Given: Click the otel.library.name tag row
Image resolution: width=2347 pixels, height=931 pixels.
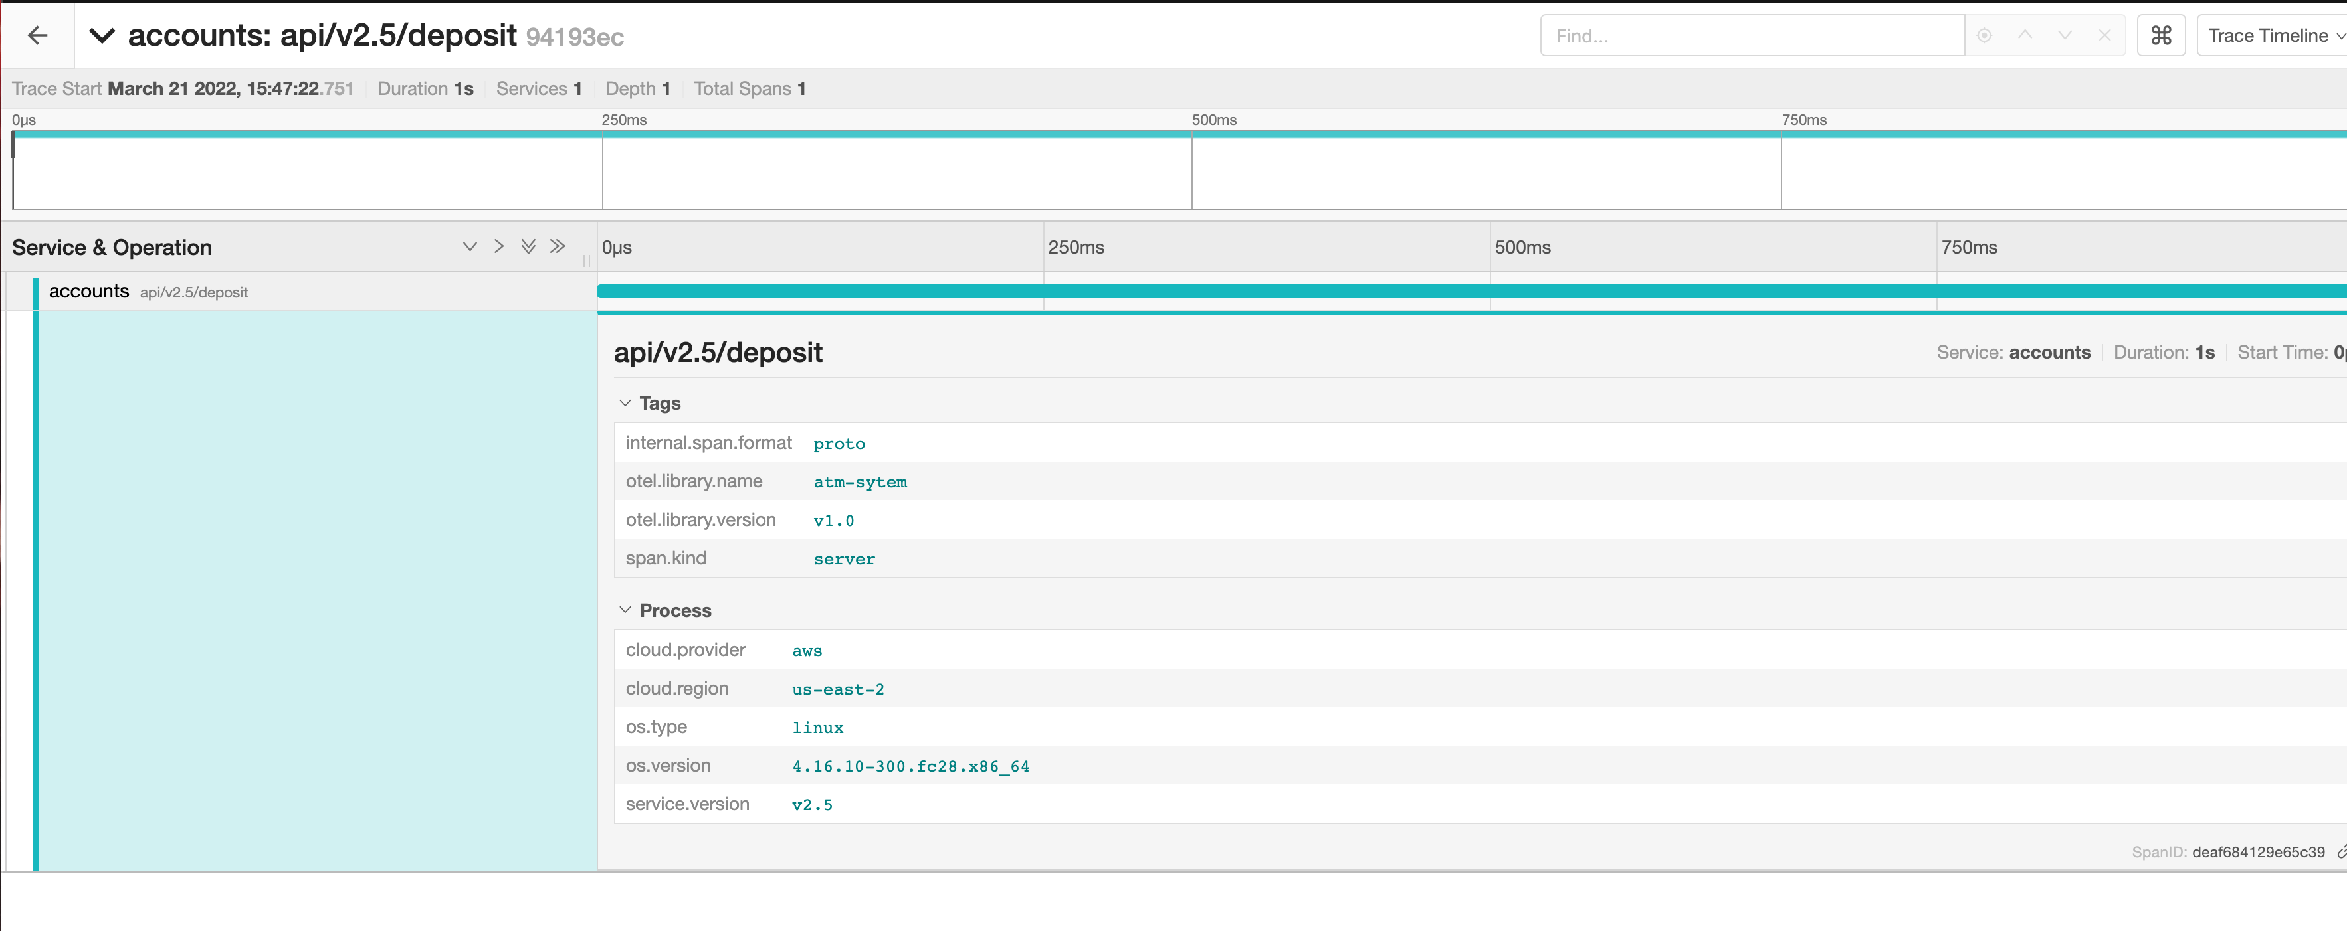Looking at the screenshot, I should (x=1093, y=481).
